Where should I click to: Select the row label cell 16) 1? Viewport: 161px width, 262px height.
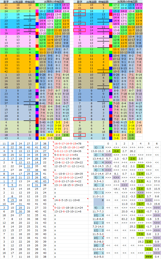(x=99, y=238)
